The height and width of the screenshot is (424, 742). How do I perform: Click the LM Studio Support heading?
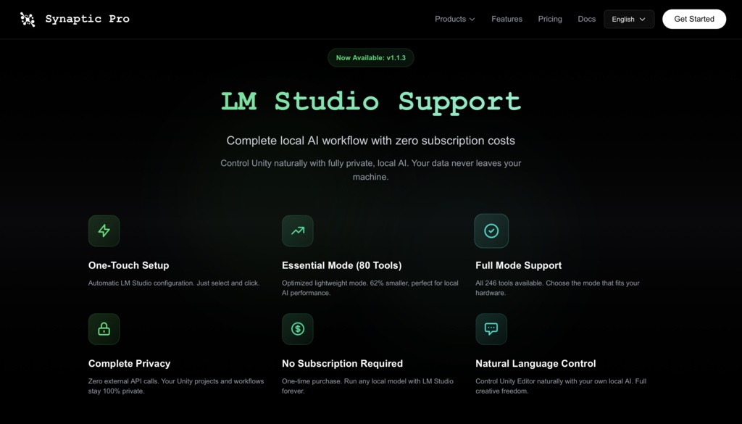pos(371,101)
